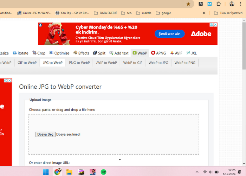Screen dimensions: 246x176
Task: Open the notifications bell icon
Action: click(239, 172)
